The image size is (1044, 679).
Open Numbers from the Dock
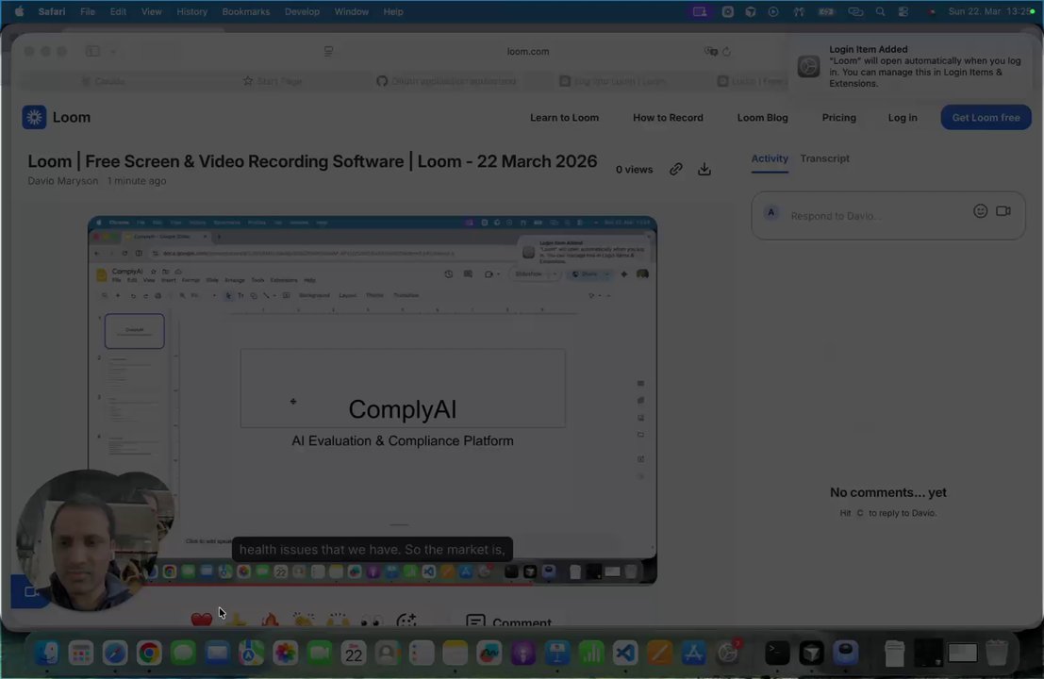[591, 653]
